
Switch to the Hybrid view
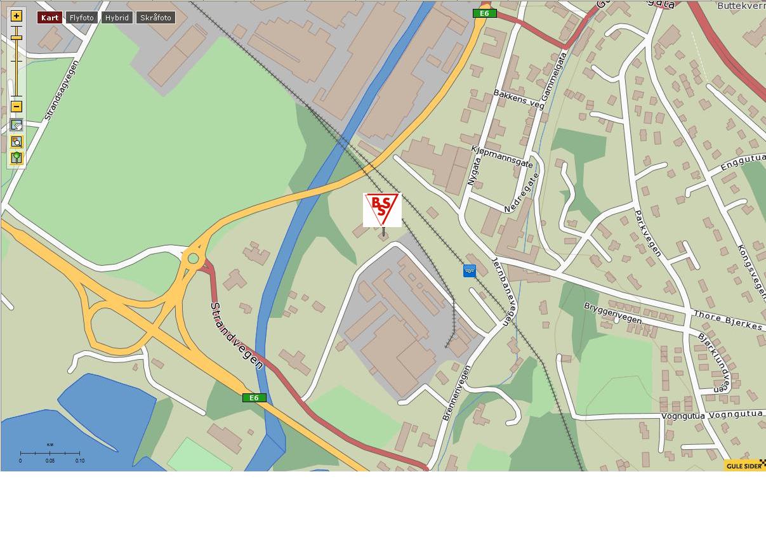click(x=117, y=18)
